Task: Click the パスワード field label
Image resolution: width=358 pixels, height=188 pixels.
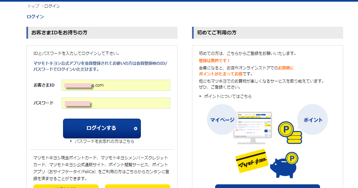Action: (x=43, y=103)
